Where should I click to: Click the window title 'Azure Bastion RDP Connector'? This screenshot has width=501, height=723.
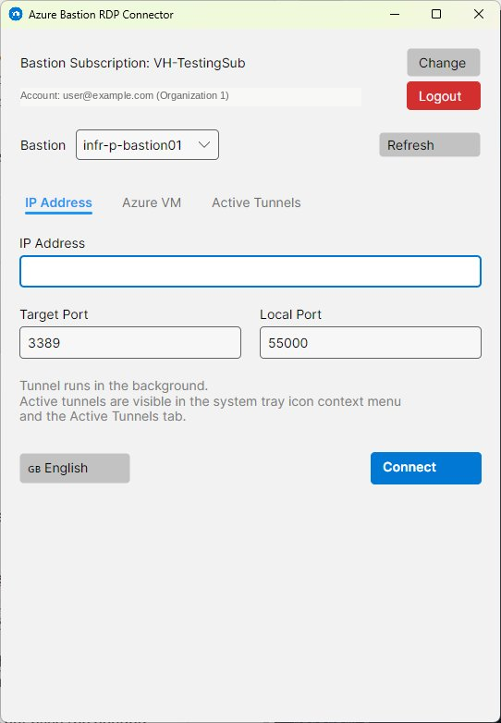tap(101, 15)
